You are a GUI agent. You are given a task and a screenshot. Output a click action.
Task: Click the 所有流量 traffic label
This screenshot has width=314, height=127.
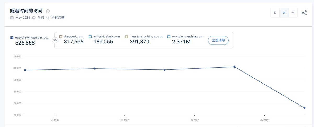click(58, 18)
